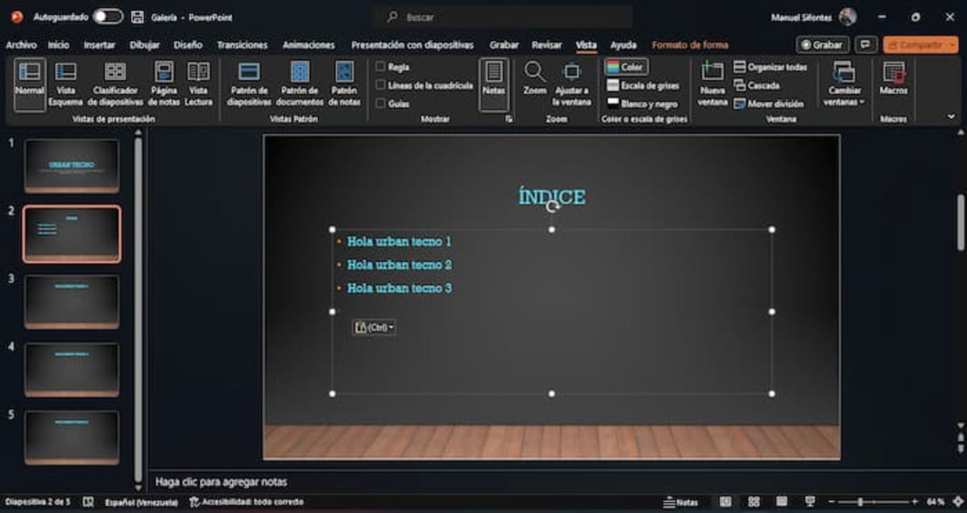Click the Zoom tool in the ribbon
967x513 pixels.
pyautogui.click(x=535, y=83)
